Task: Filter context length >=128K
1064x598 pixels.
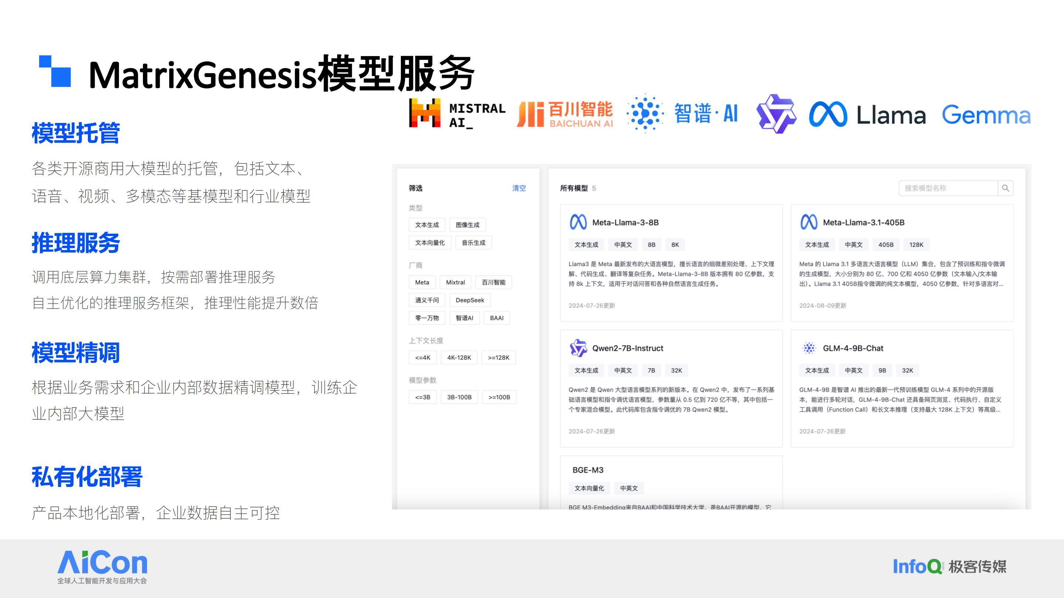Action: [498, 357]
